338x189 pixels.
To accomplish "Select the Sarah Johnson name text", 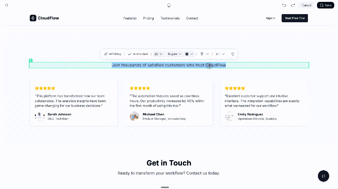I will point(60,114).
